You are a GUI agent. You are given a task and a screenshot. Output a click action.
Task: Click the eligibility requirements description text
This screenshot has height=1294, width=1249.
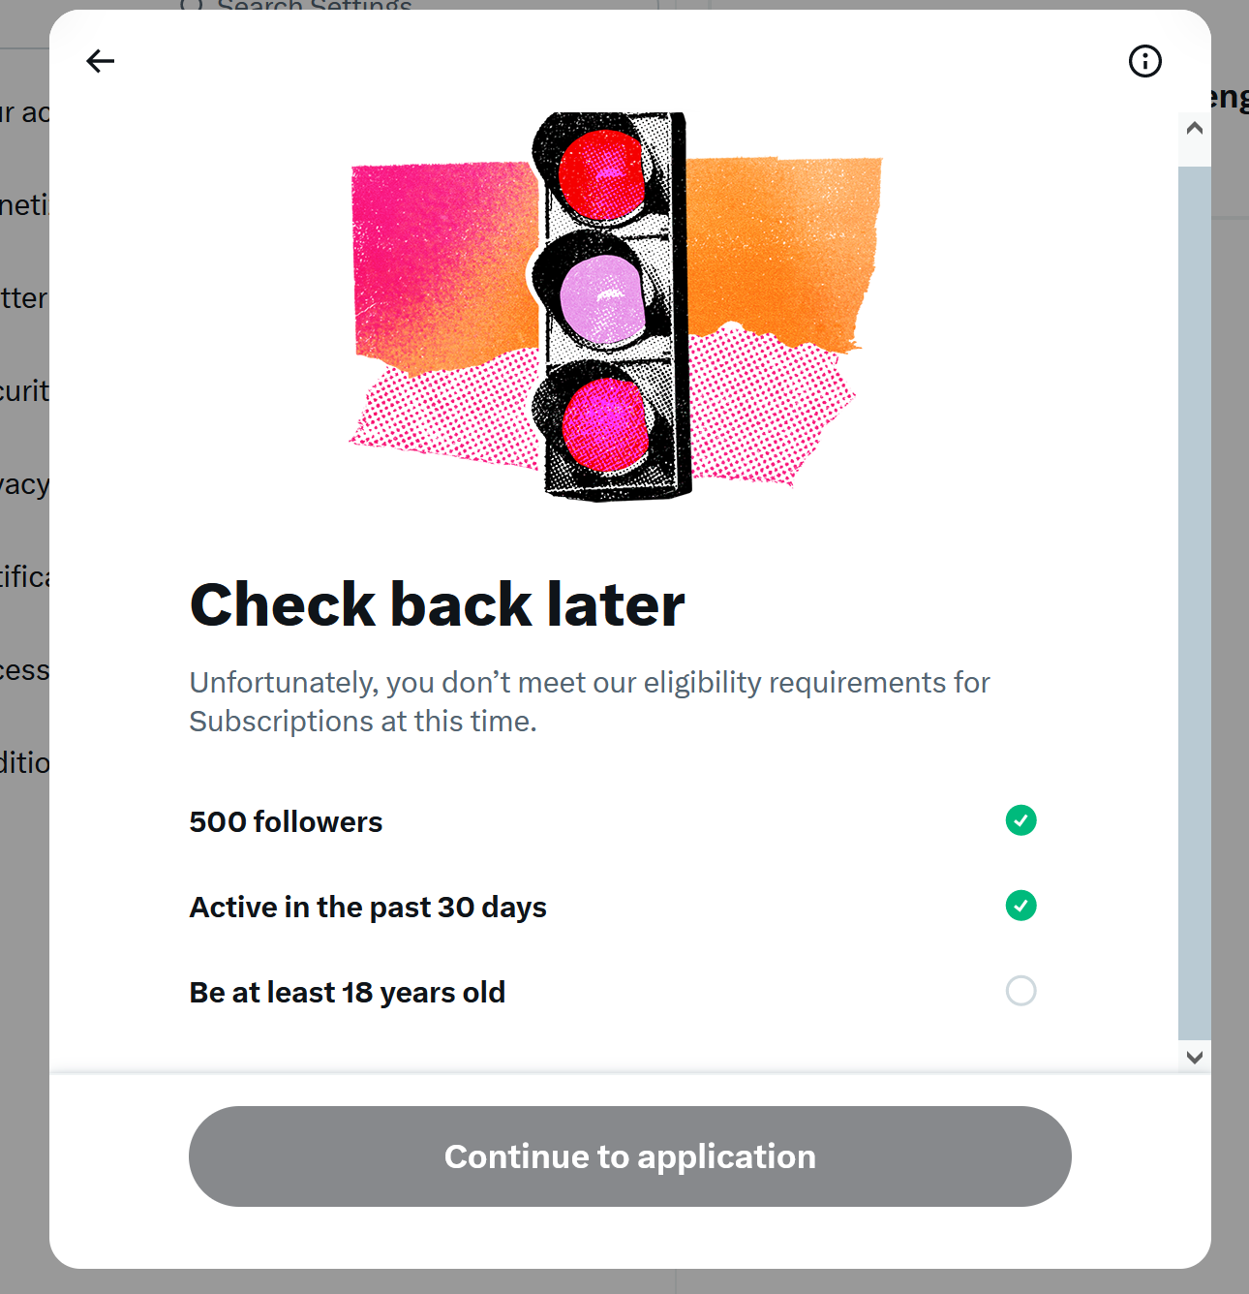590,701
